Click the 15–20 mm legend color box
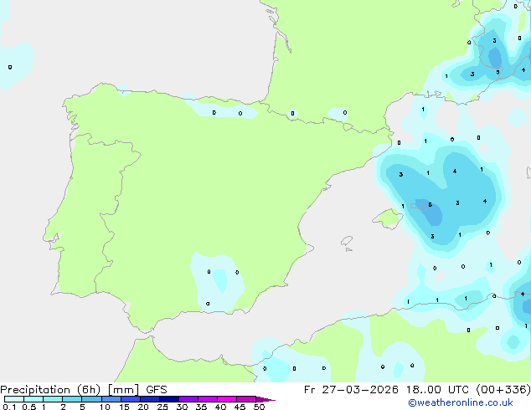 tap(131, 399)
